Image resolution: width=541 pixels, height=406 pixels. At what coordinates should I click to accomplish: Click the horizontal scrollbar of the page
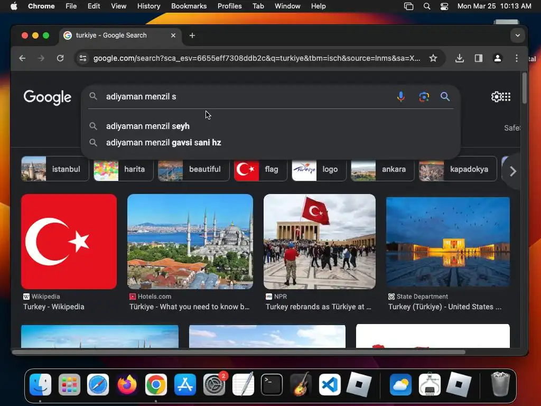[239, 352]
